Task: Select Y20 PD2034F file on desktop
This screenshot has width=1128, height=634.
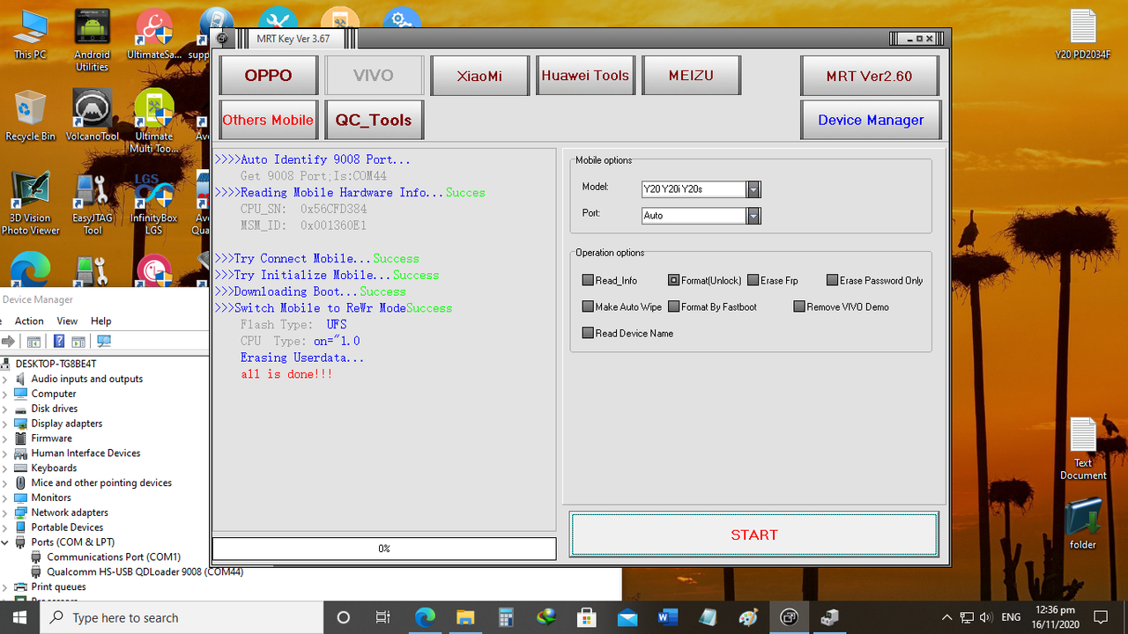Action: coord(1083,35)
